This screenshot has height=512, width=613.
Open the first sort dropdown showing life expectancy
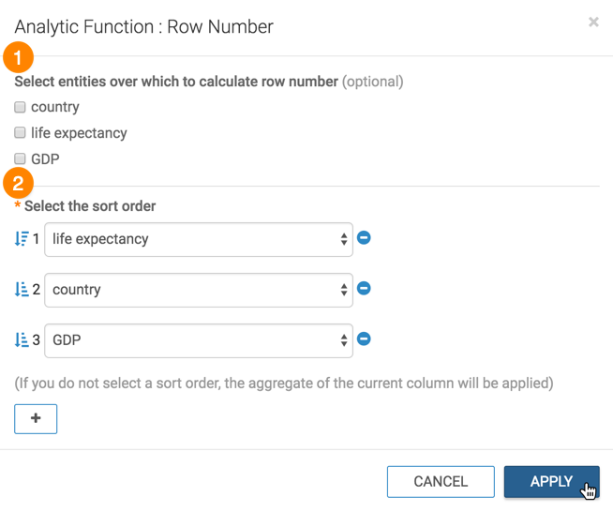(x=199, y=239)
